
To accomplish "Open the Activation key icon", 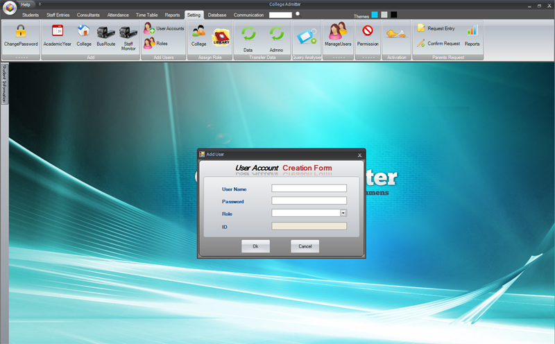I will [x=395, y=34].
